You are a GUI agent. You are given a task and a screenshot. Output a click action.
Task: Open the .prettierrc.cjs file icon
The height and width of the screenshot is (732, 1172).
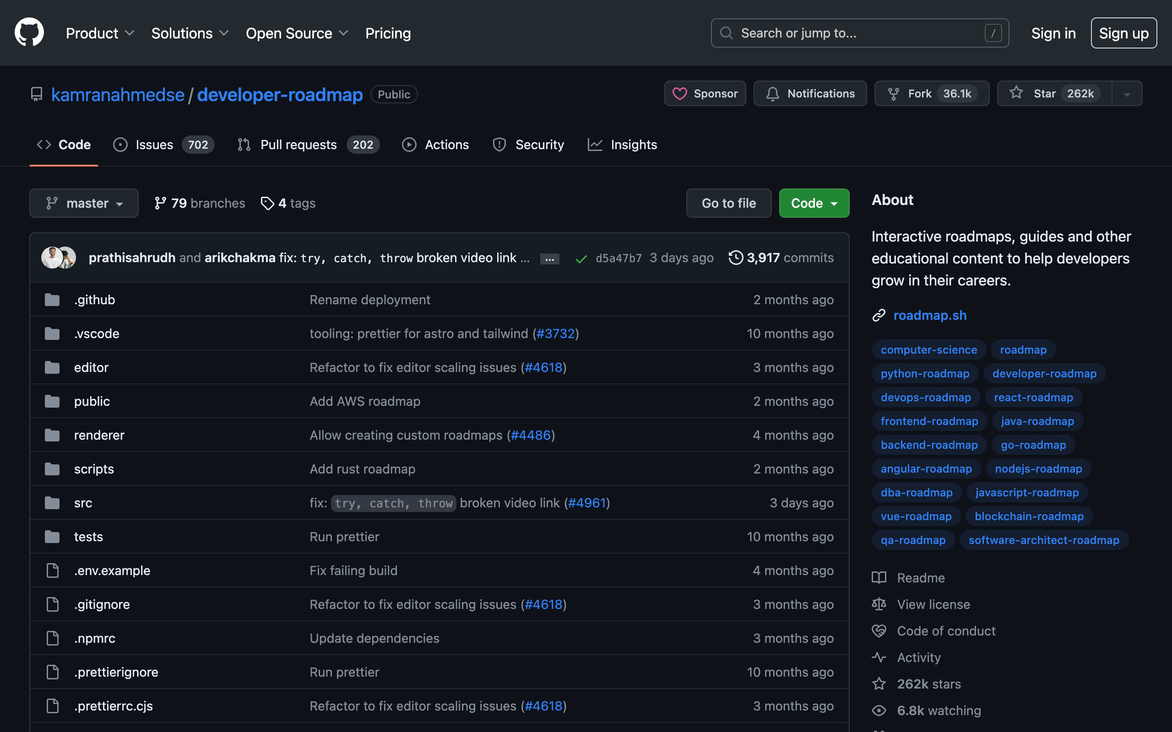[x=52, y=706]
